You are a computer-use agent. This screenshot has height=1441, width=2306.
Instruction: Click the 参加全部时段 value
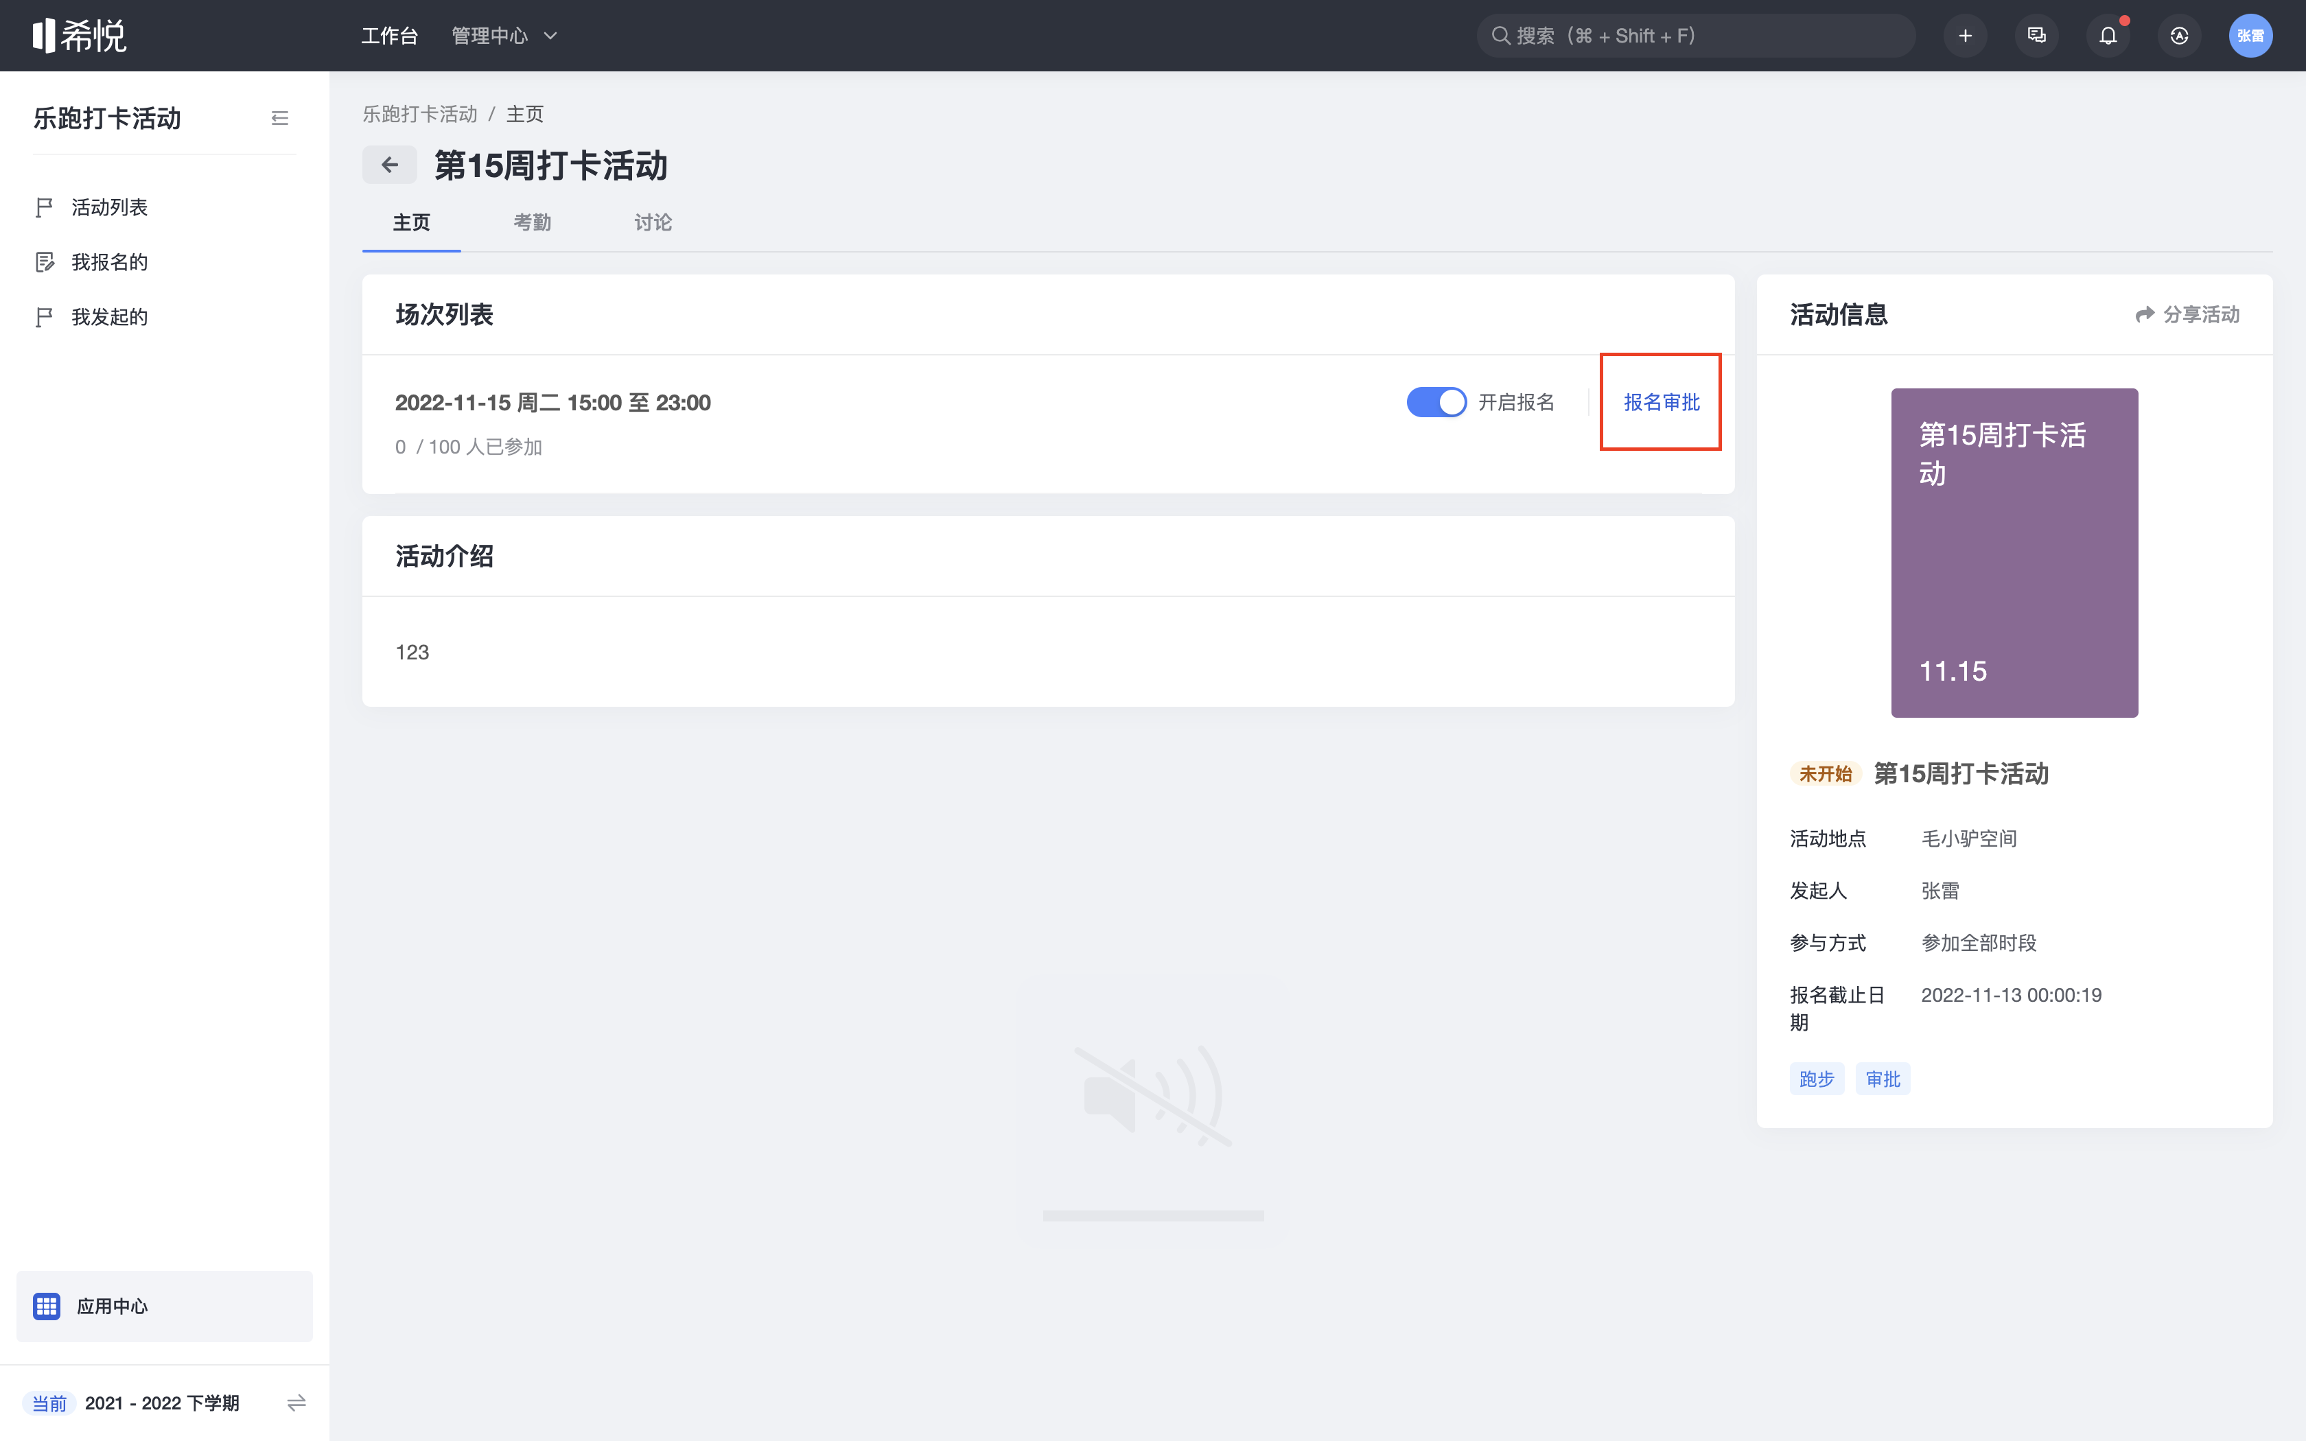1978,943
